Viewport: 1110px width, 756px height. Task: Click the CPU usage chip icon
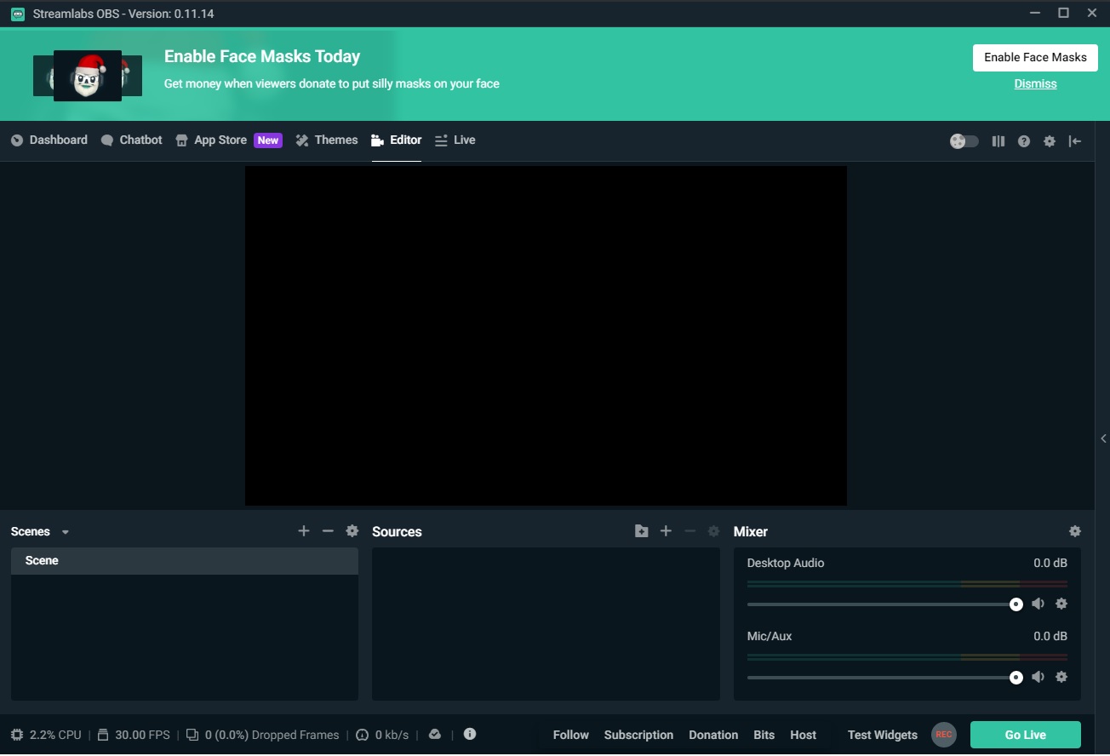click(x=17, y=735)
